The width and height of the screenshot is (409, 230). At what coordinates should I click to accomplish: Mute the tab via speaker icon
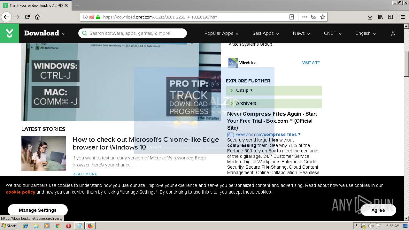(x=61, y=5)
